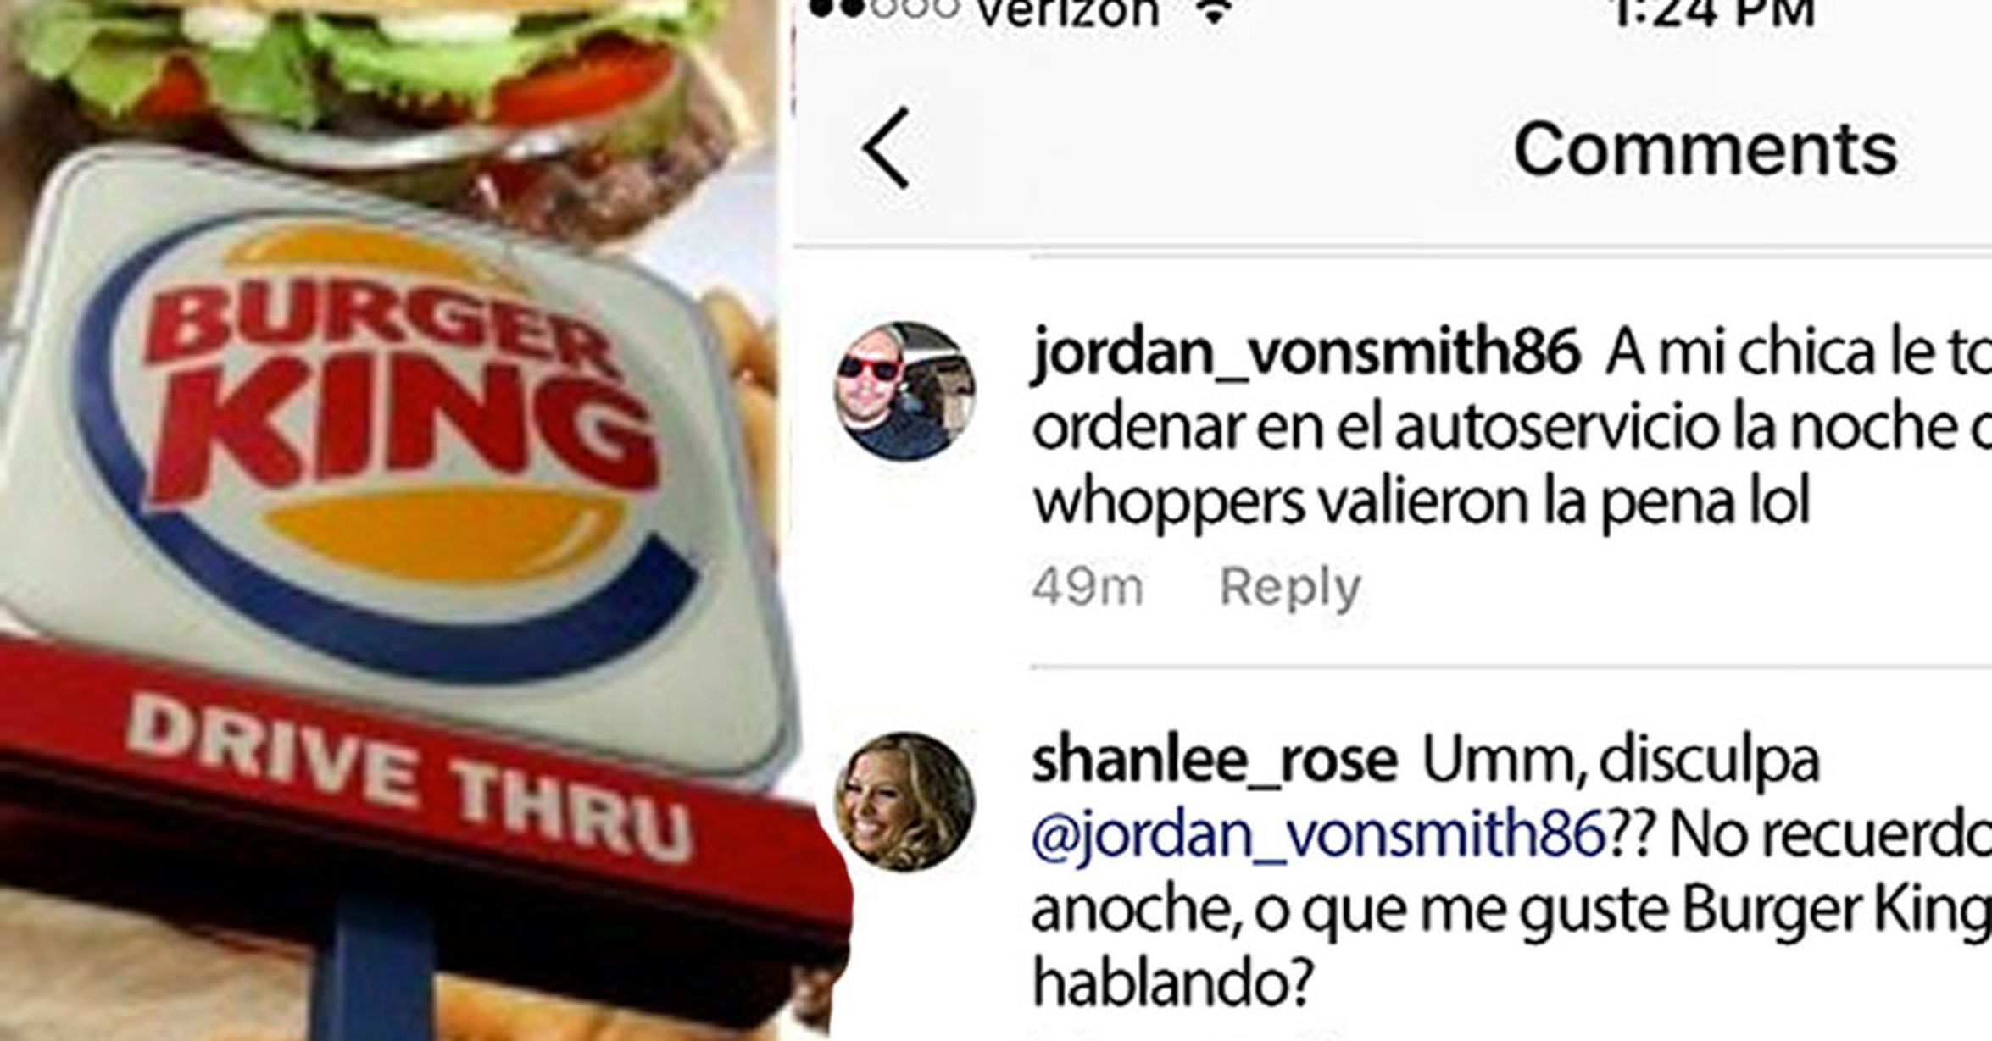
Task: Open the jordan_vonsmith86 username on the first comment
Action: click(1306, 353)
